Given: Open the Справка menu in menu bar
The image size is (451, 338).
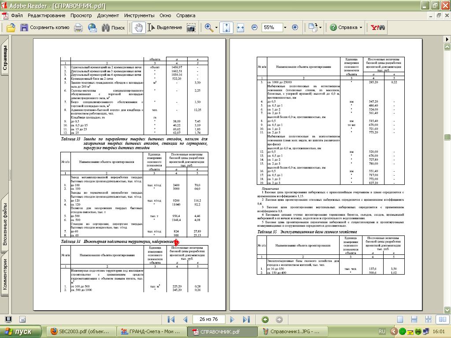Looking at the screenshot, I should pyautogui.click(x=185, y=15).
